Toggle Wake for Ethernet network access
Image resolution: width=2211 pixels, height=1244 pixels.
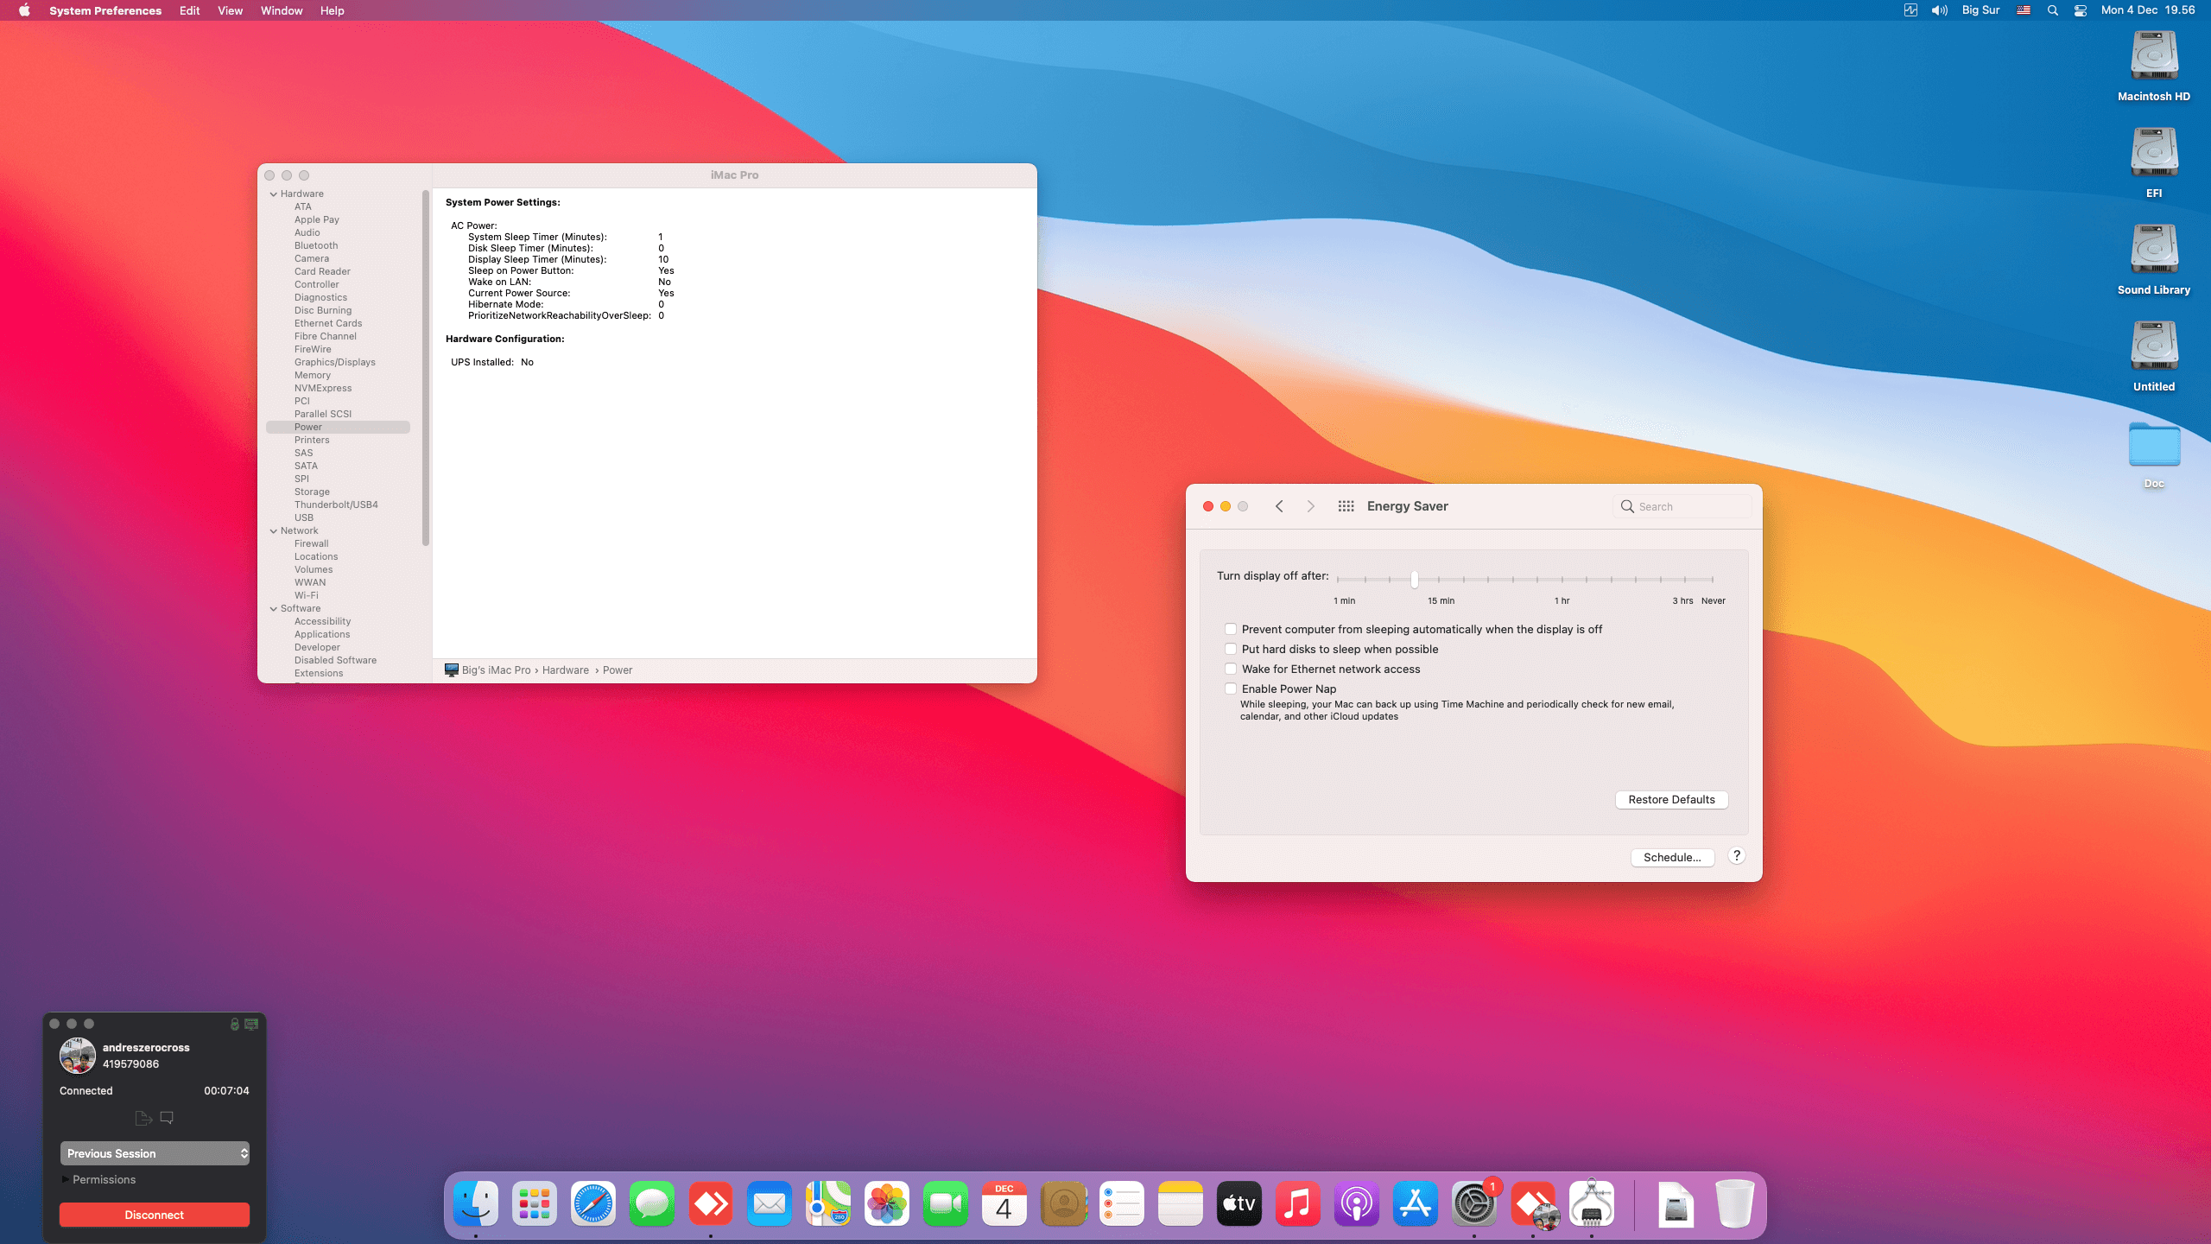1231,669
